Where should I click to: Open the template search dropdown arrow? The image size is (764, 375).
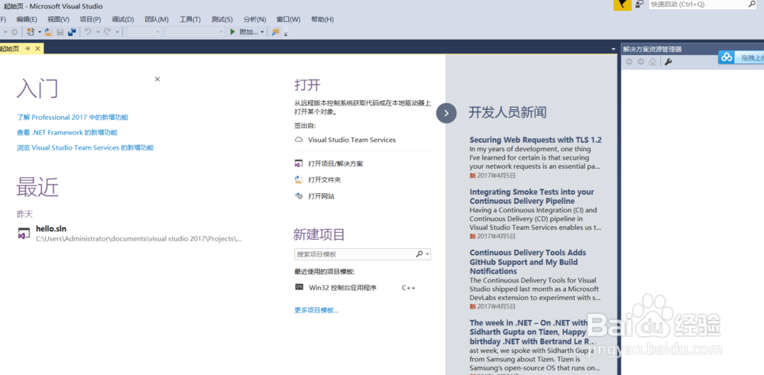point(428,254)
